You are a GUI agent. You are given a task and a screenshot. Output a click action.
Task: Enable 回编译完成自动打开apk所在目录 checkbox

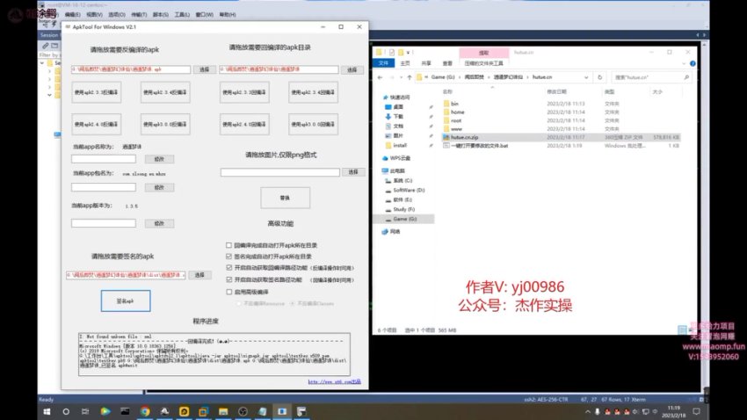(228, 245)
